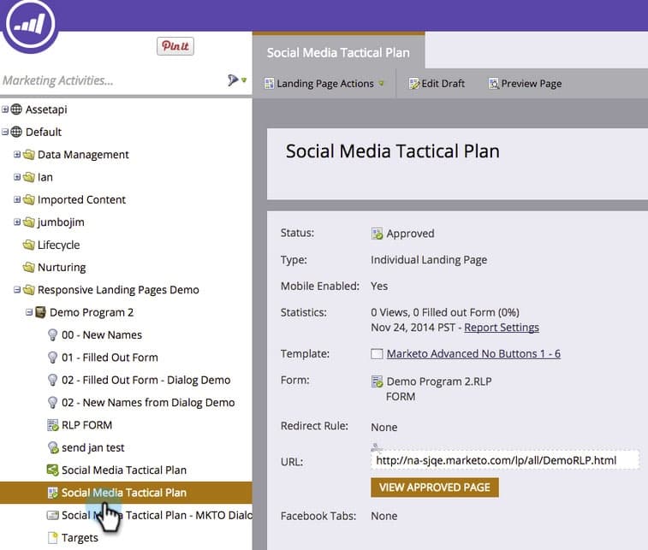Click the Approved status icon
This screenshot has width=648, height=550.
[x=377, y=234]
